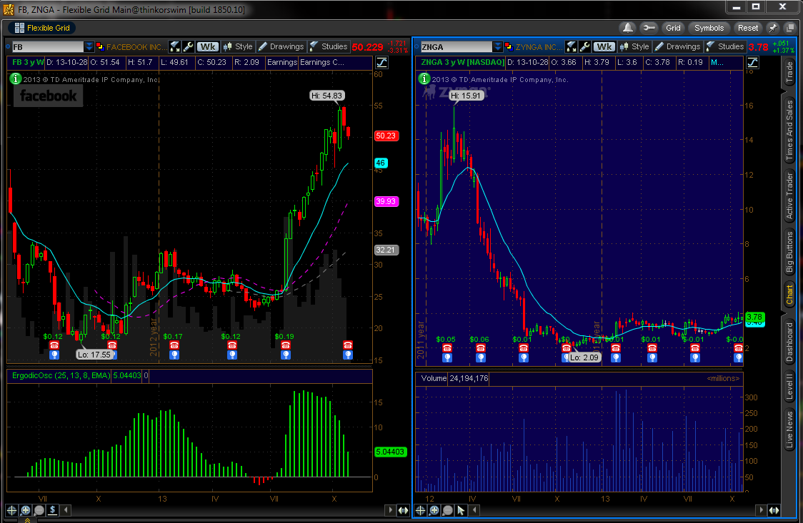This screenshot has height=523, width=803.
Task: Click zoom out icon under FB chart
Action: 39,509
